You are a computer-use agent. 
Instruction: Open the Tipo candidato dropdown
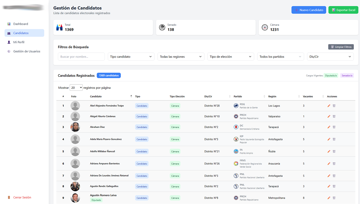click(131, 56)
